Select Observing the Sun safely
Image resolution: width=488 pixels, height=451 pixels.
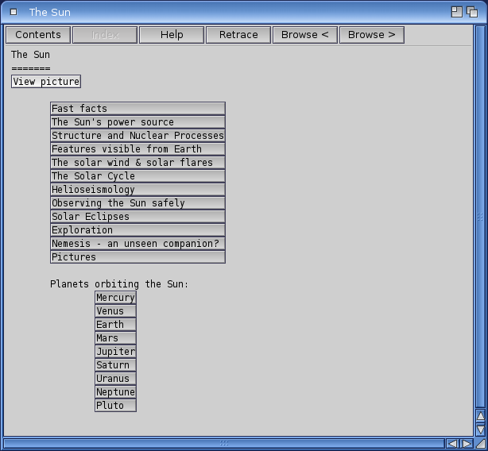[x=137, y=203]
